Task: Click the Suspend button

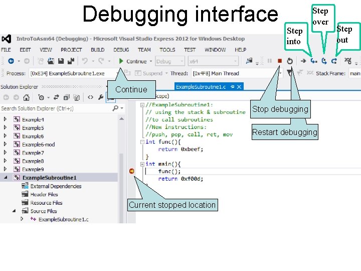Action: click(x=149, y=73)
